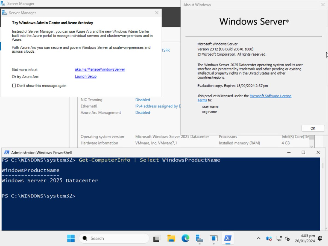Click the Processors label
The width and height of the screenshot is (328, 246).
pyautogui.click(x=228, y=137)
